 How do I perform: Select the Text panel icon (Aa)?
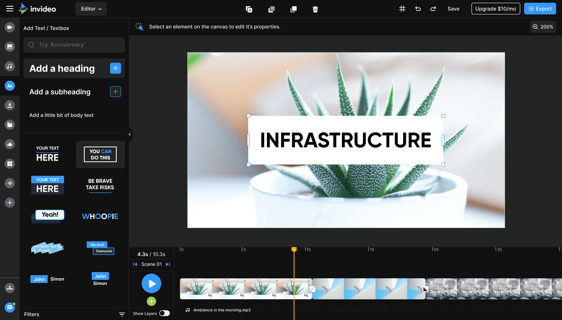pos(10,86)
